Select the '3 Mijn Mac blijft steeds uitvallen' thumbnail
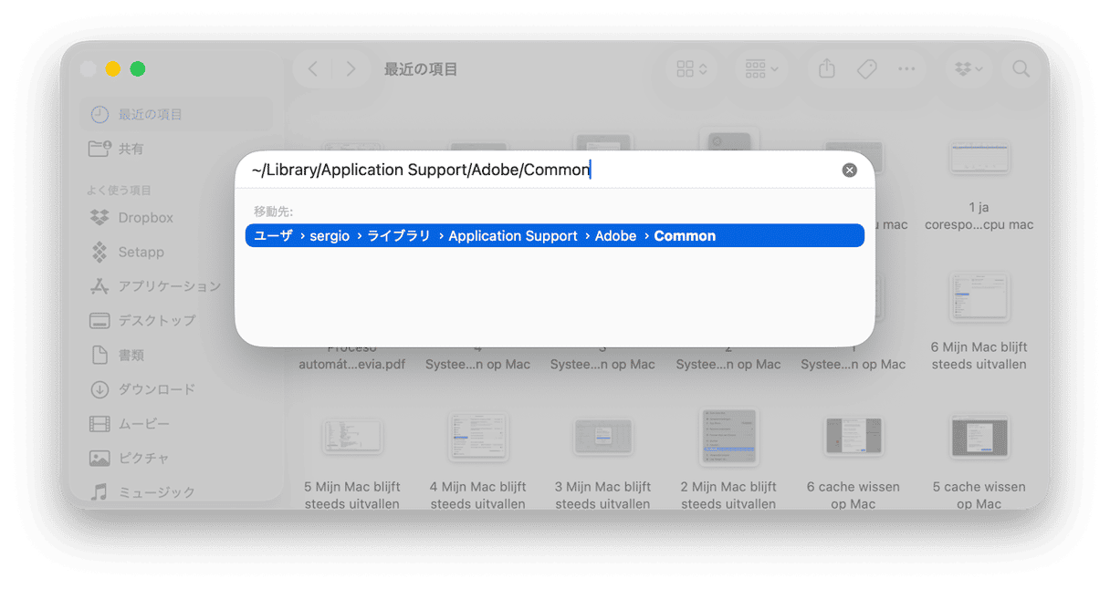Screen dimensions: 1110x589 click(x=602, y=436)
